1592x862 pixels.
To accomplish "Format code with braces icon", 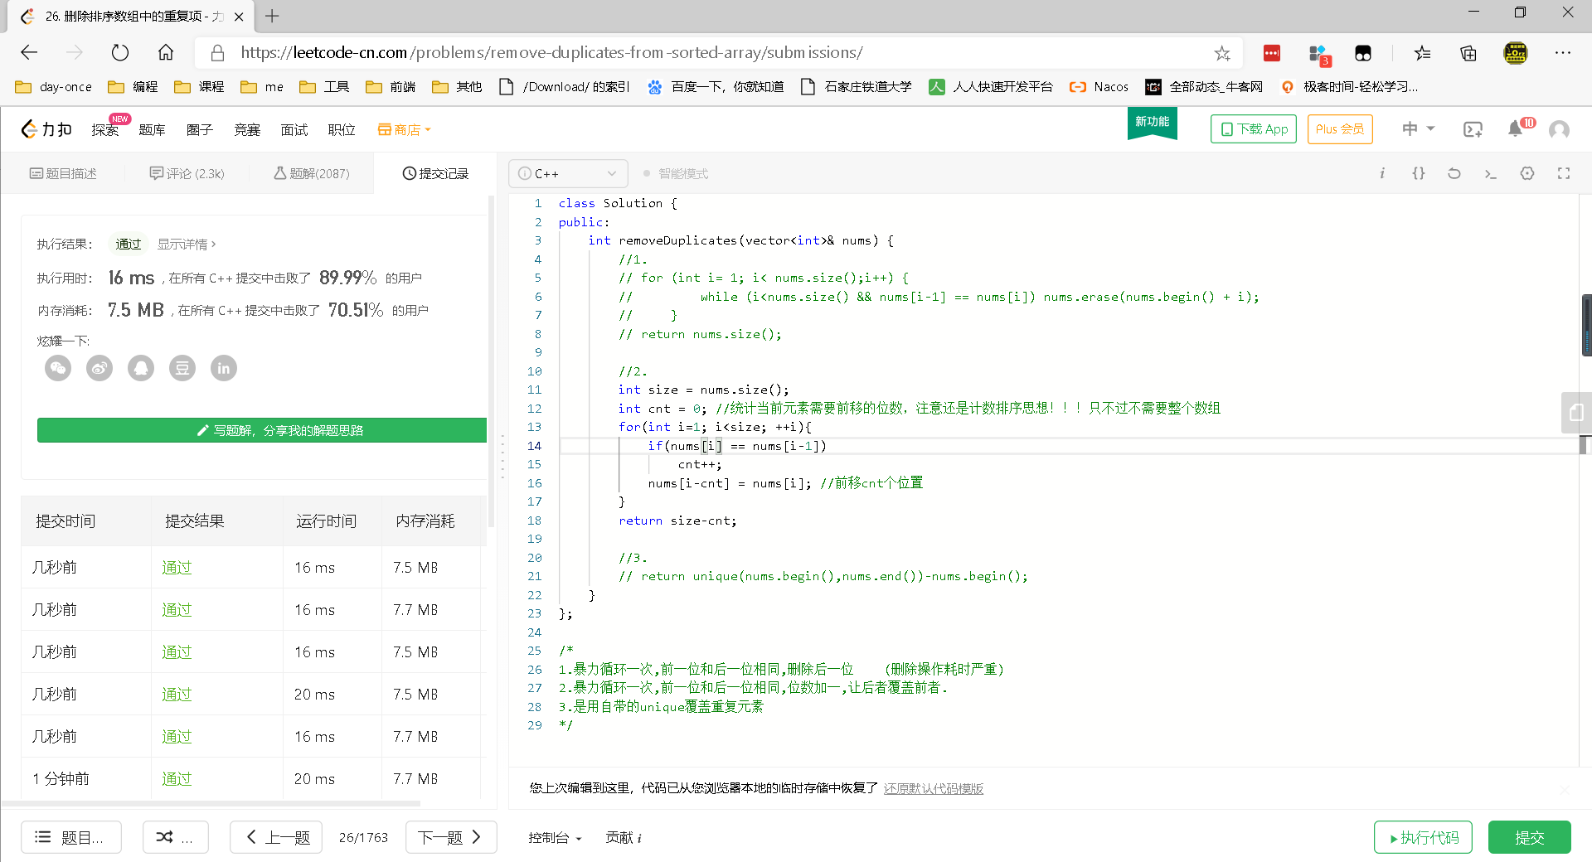I will [1419, 173].
